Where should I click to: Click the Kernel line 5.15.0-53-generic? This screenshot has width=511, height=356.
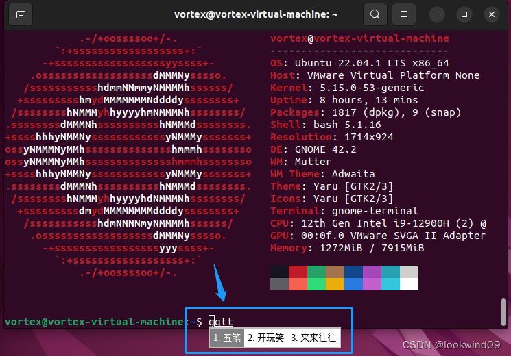tap(347, 88)
